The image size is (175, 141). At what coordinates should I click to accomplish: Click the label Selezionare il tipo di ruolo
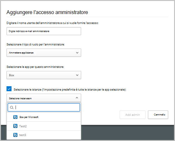pyautogui.click(x=36, y=45)
